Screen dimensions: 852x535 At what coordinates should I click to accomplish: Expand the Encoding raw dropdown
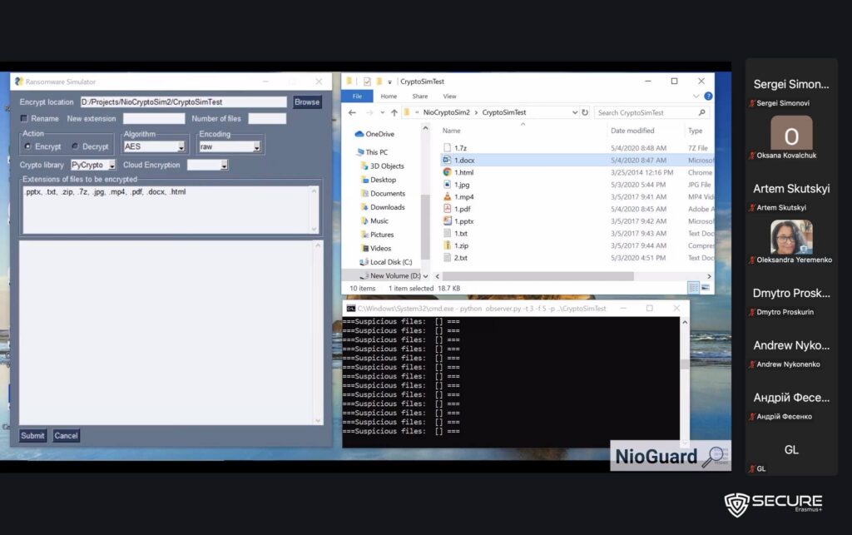256,147
